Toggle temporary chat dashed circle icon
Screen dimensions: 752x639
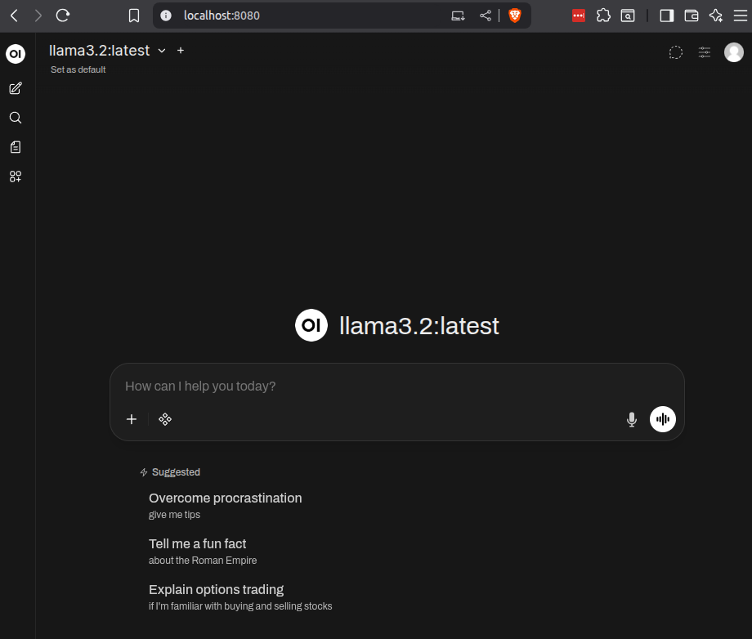(x=676, y=52)
